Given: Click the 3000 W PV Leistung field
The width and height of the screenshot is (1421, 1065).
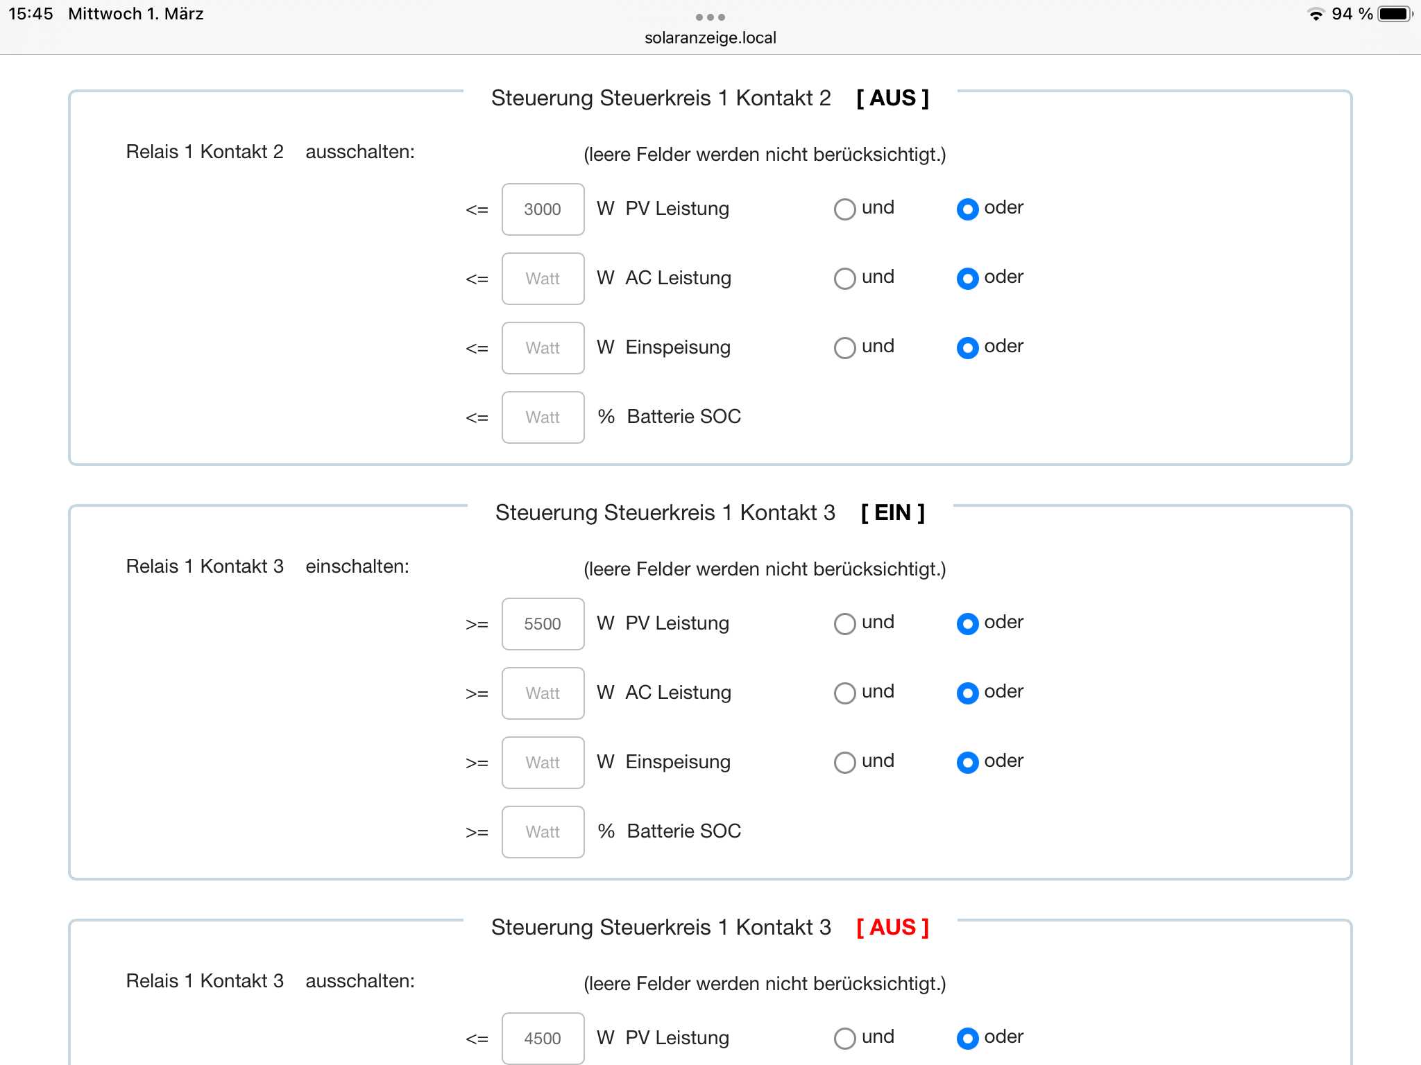Looking at the screenshot, I should pyautogui.click(x=543, y=209).
